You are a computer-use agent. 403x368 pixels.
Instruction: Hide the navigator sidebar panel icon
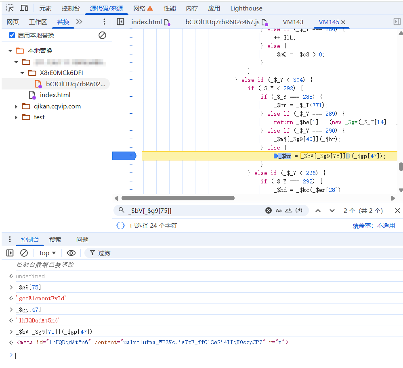click(120, 22)
